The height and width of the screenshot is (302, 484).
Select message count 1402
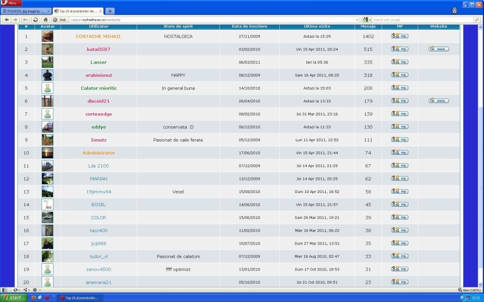pos(368,36)
